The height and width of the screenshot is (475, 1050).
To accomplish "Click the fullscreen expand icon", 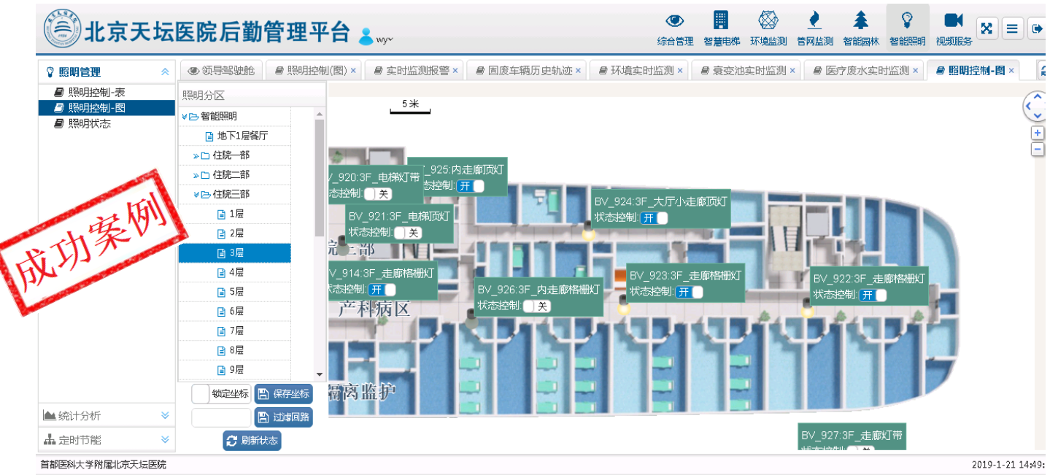I will (987, 28).
